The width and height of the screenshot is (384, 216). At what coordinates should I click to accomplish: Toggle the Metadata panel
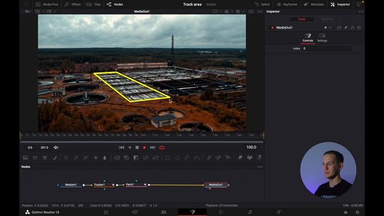(x=314, y=4)
